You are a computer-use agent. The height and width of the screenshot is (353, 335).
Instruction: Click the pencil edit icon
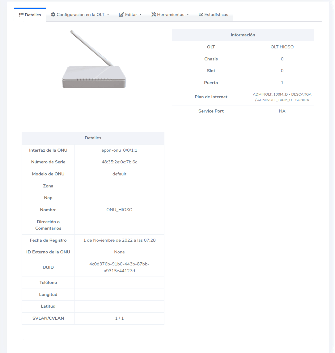(121, 14)
